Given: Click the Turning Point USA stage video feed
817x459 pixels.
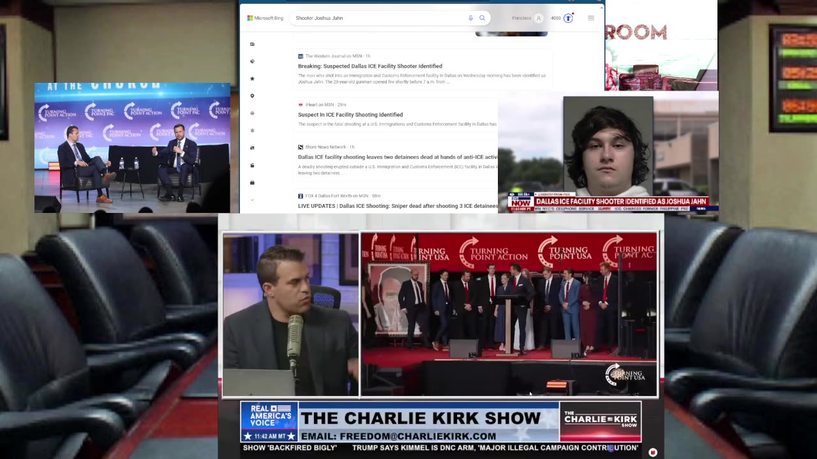Looking at the screenshot, I should pos(509,314).
